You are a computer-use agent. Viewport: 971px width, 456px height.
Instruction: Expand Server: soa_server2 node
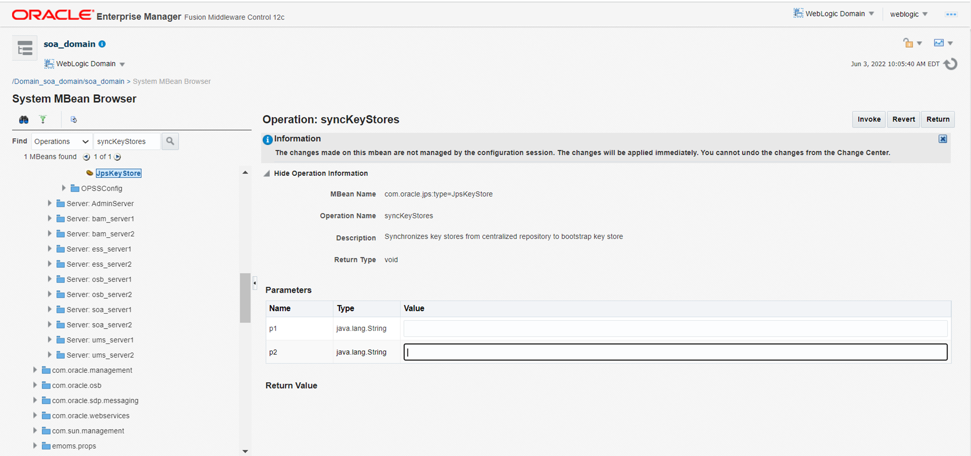49,325
